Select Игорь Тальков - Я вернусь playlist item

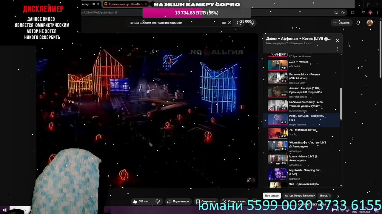(x=301, y=120)
